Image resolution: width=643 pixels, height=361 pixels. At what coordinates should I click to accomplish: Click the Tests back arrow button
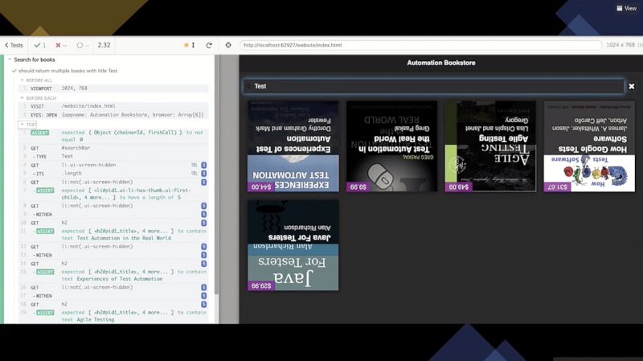pos(14,45)
